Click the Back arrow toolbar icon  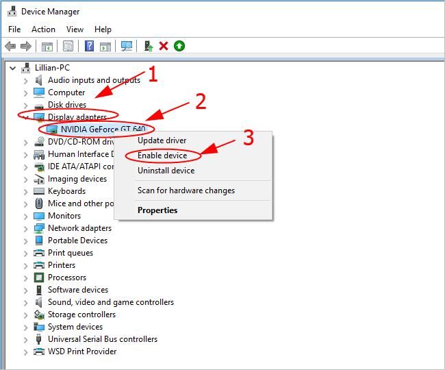click(10, 46)
